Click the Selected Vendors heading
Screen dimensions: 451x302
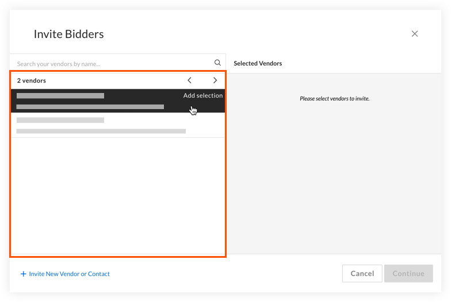pyautogui.click(x=258, y=63)
